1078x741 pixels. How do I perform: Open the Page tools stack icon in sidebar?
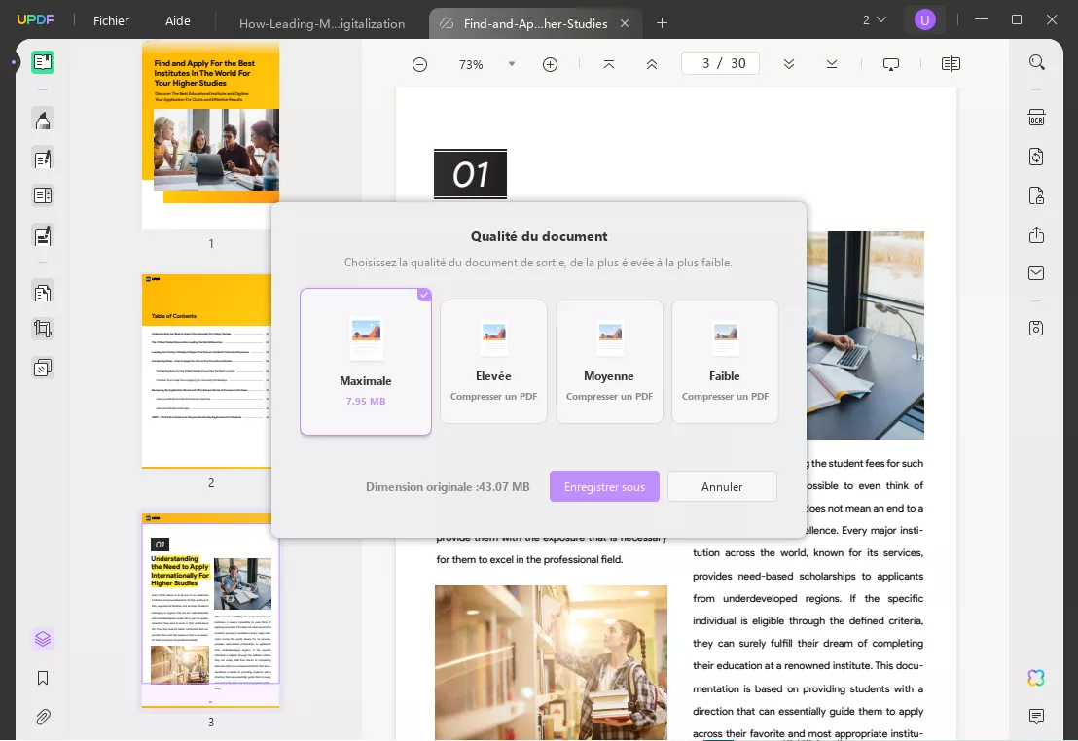point(43,369)
